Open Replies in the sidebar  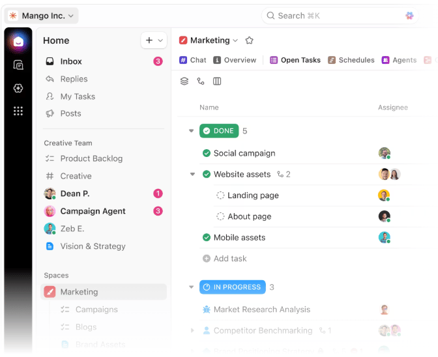(104, 79)
